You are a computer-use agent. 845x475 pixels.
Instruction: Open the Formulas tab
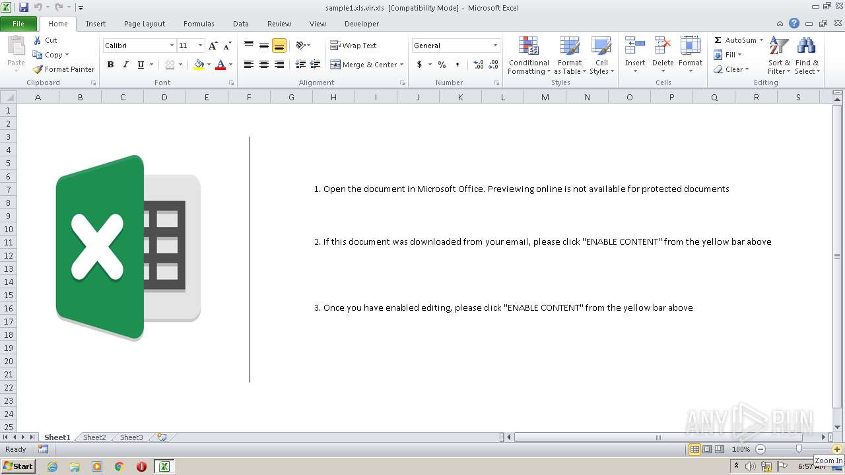tap(199, 24)
